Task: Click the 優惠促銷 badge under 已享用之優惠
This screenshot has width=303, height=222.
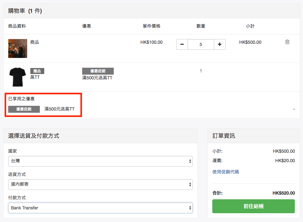Action: [24, 109]
